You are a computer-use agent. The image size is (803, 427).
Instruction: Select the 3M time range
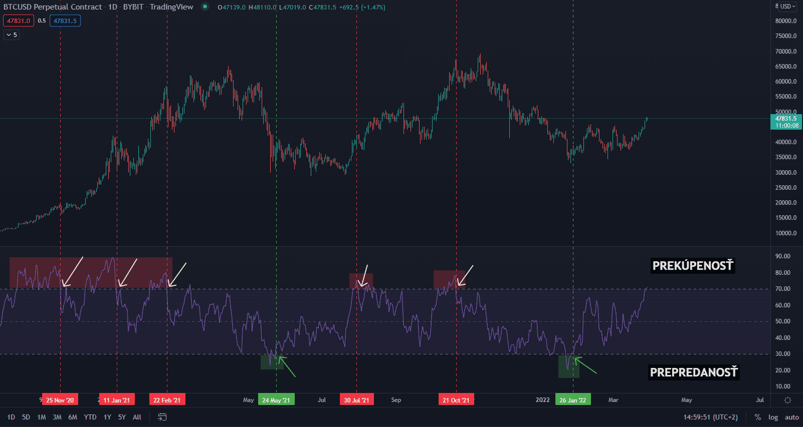tap(57, 417)
